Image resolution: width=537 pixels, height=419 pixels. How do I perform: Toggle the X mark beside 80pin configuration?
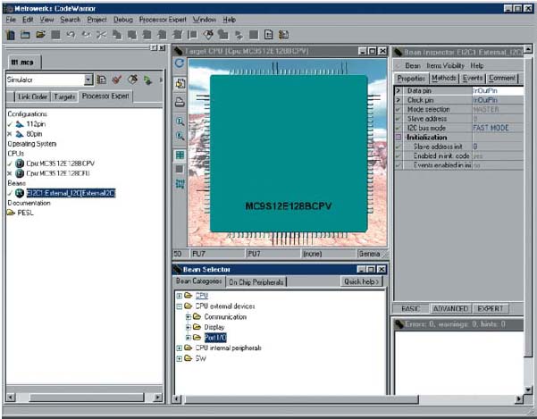(10, 134)
